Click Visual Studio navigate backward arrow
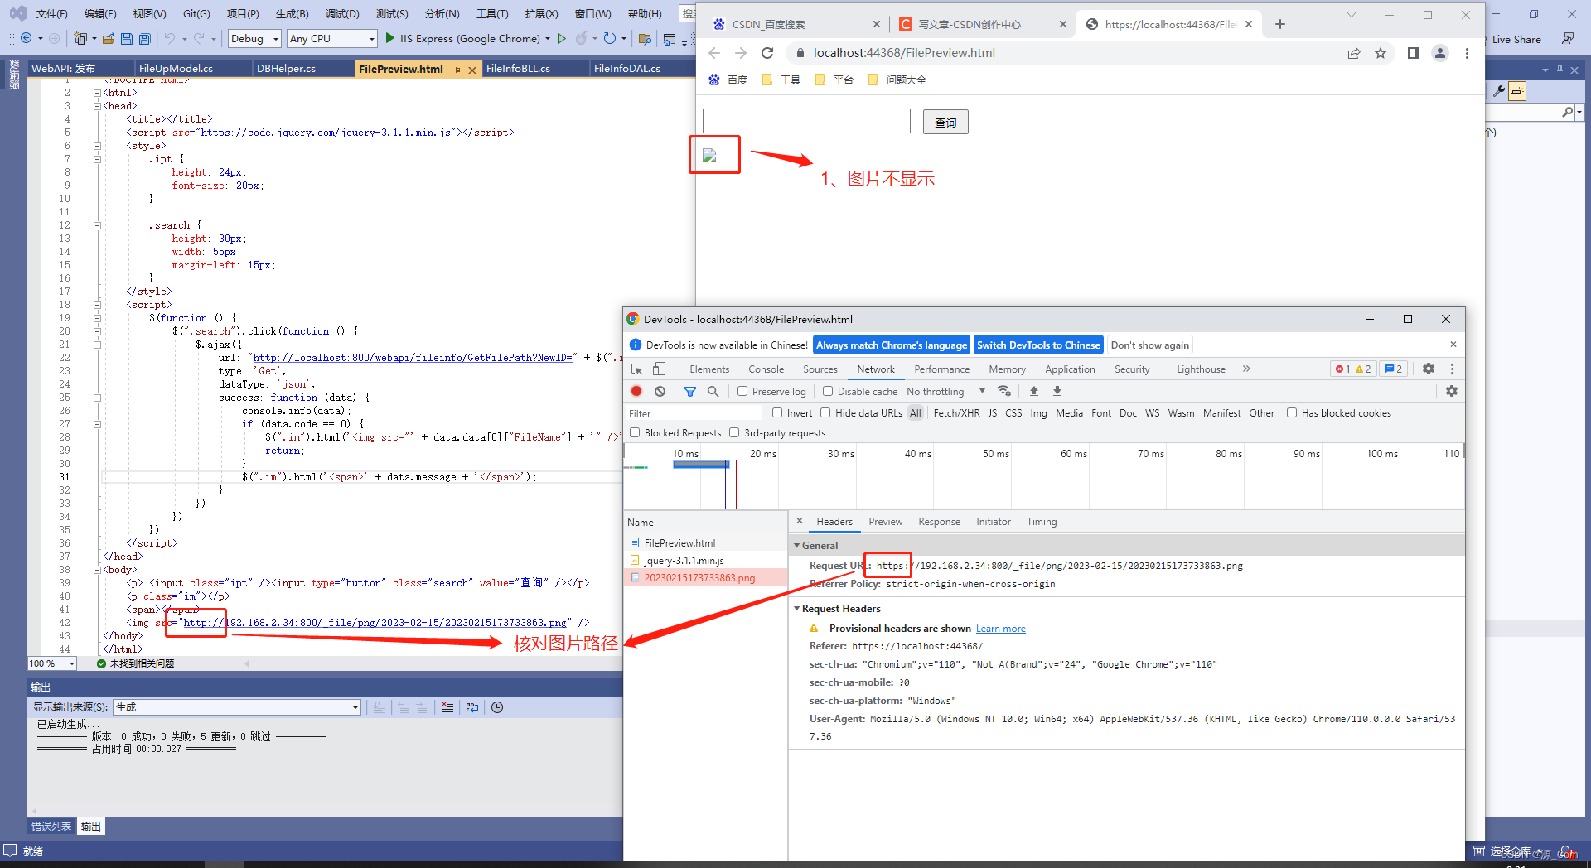The image size is (1591, 868). coord(27,38)
